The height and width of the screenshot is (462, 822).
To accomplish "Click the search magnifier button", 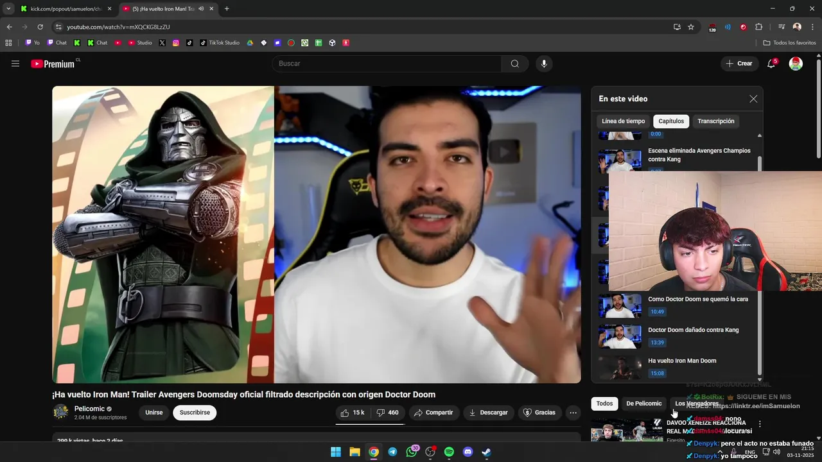I will 515,64.
